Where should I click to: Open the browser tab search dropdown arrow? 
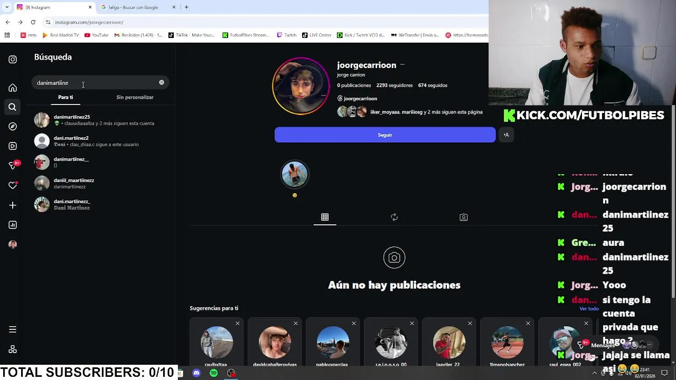pos(7,7)
